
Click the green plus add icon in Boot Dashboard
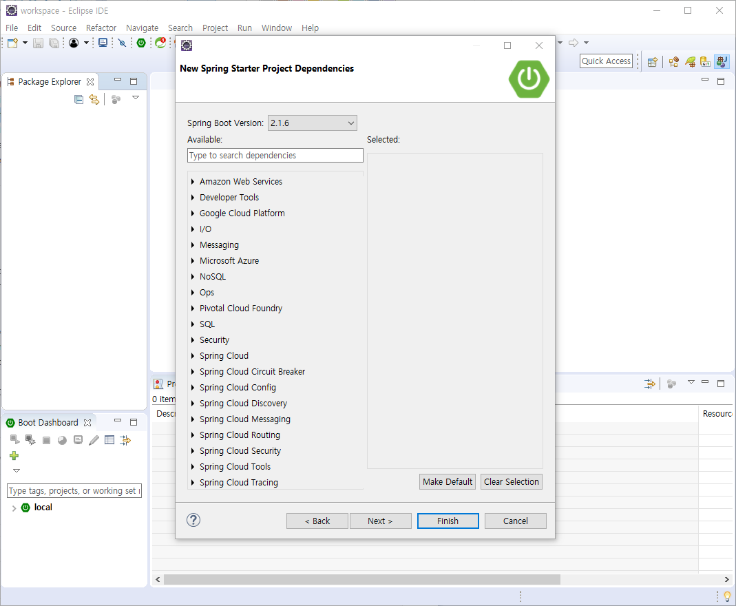14,455
